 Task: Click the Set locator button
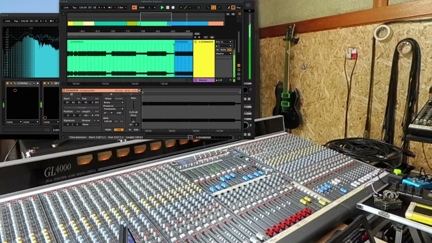[197, 34]
